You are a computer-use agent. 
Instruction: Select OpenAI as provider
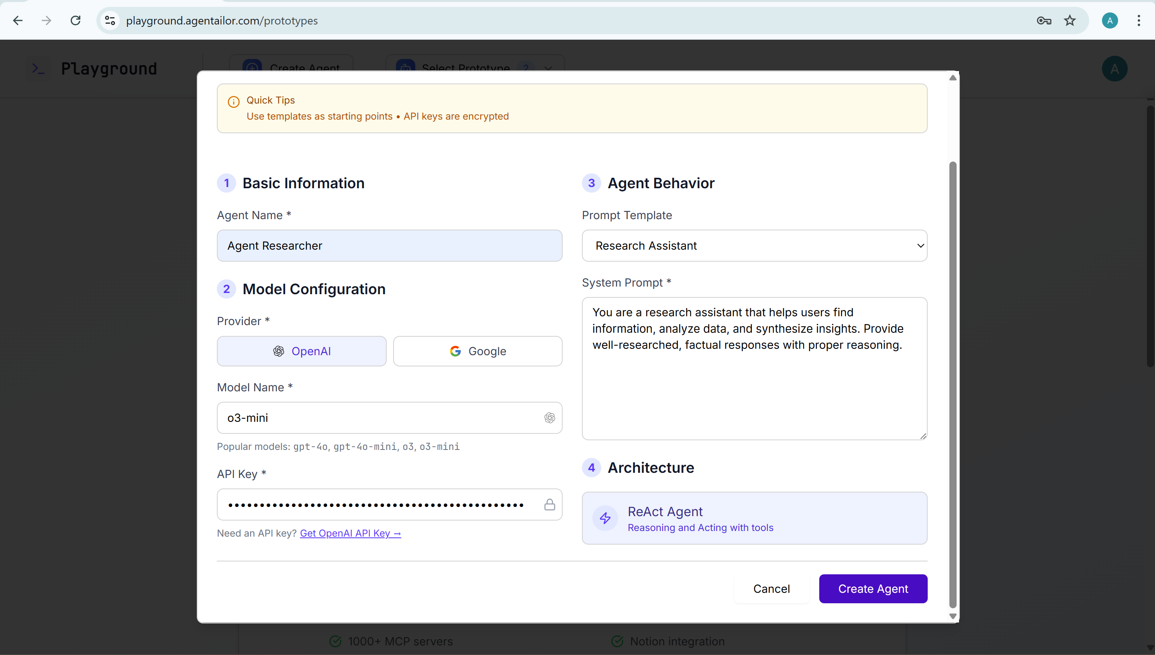pos(302,351)
